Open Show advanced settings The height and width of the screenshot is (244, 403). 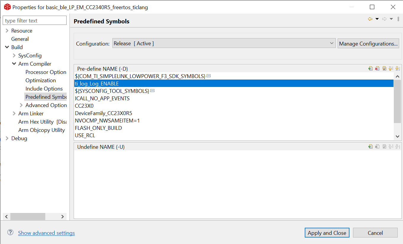click(46, 233)
